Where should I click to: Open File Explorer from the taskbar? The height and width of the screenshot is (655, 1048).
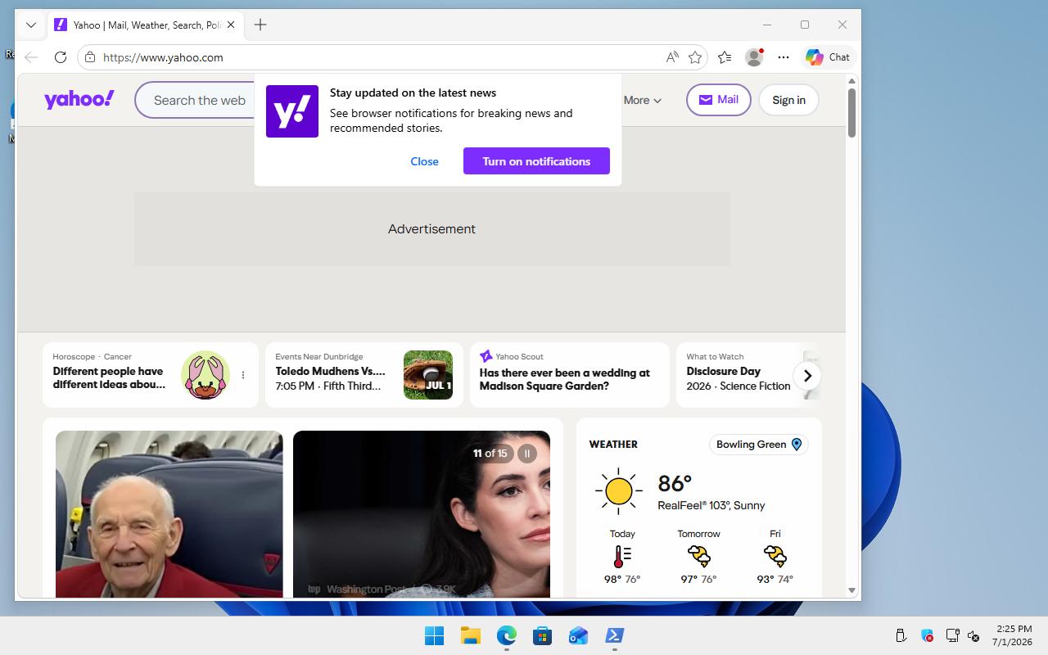coord(470,635)
